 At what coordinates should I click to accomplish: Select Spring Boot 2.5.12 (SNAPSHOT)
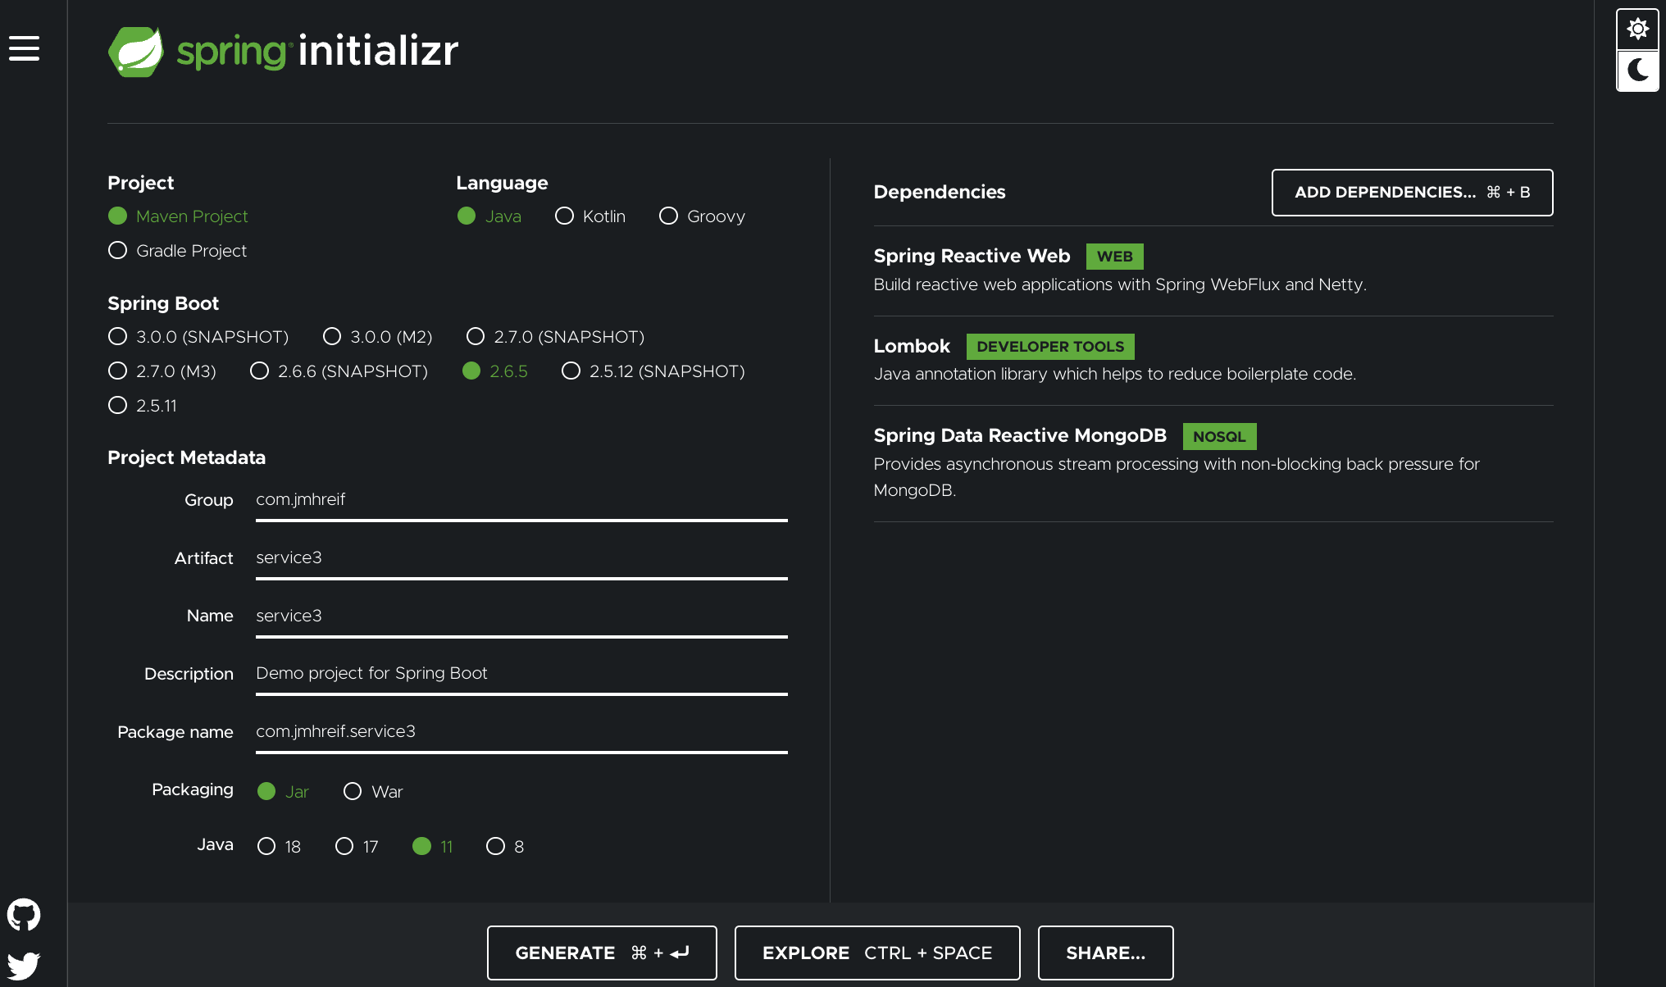tap(653, 371)
